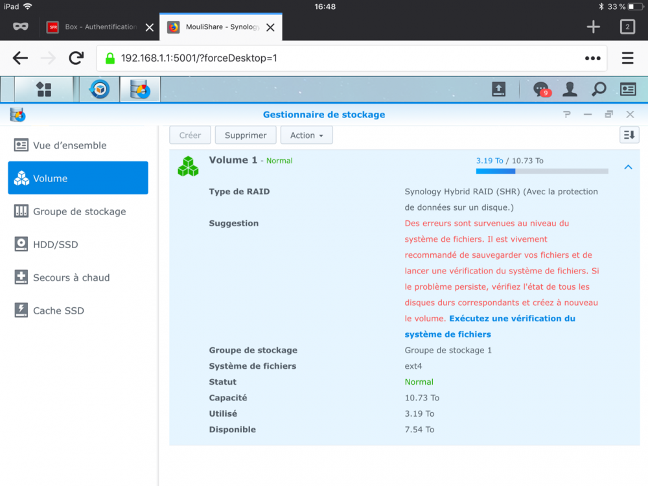
Task: Open the Action dropdown menu
Action: (307, 135)
